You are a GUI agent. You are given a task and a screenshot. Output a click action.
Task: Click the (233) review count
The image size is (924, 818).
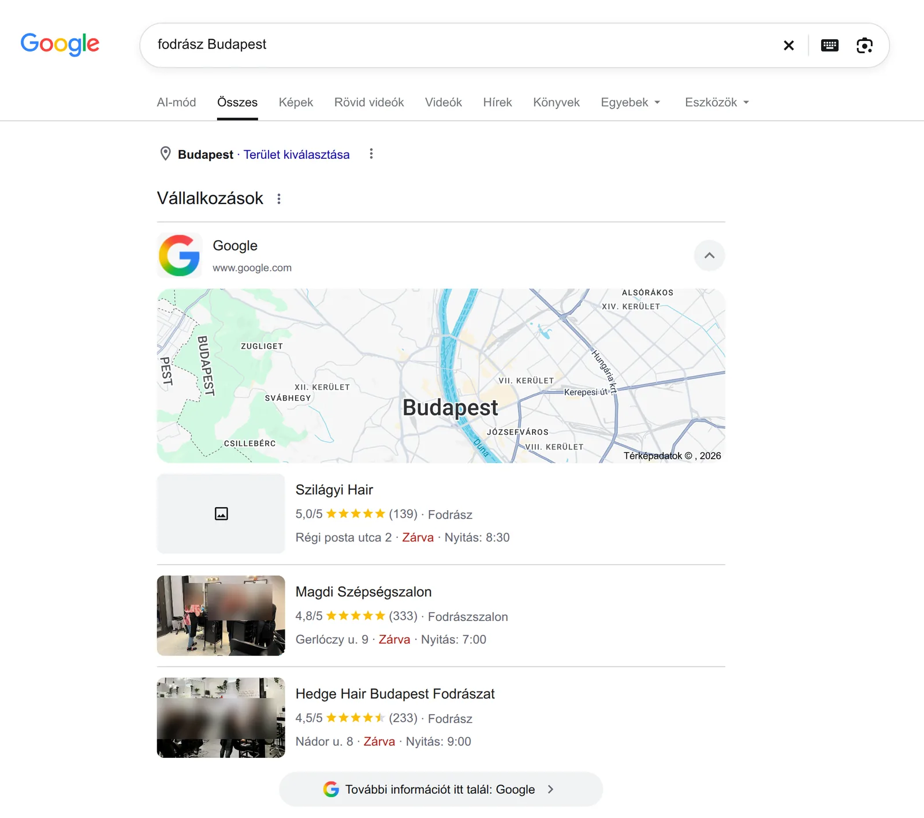point(403,718)
